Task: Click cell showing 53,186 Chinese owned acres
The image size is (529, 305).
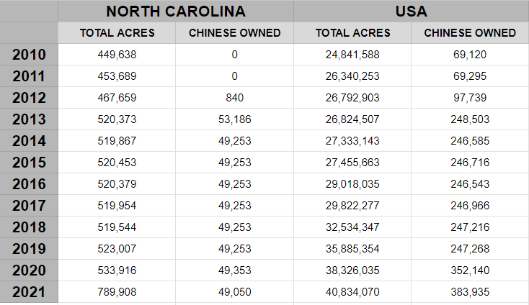Action: coord(234,119)
